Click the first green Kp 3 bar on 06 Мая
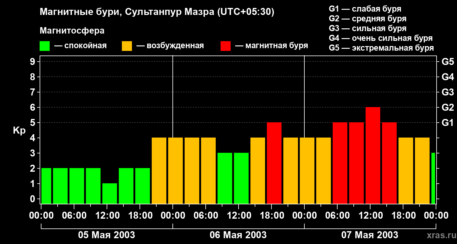This screenshot has width=457, height=244. pos(225,178)
